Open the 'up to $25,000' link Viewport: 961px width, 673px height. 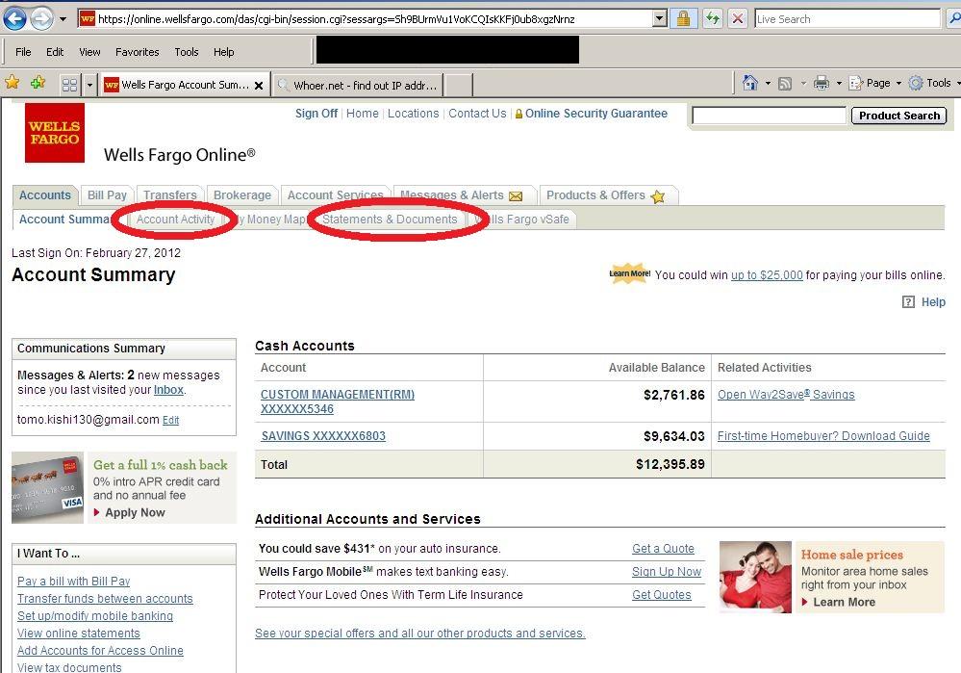coord(767,274)
